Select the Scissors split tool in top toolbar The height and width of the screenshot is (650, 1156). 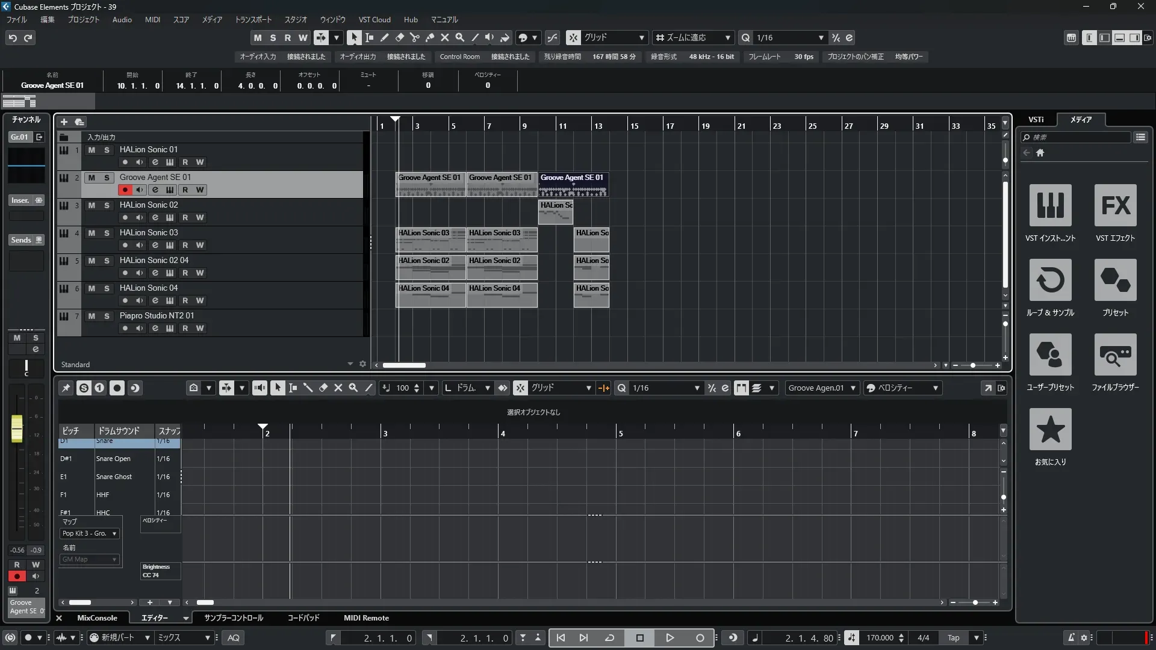(415, 37)
